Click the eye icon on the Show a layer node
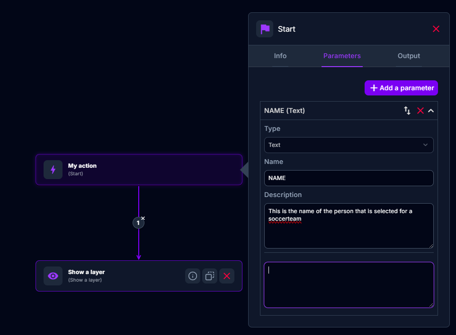This screenshot has width=456, height=335. [53, 276]
